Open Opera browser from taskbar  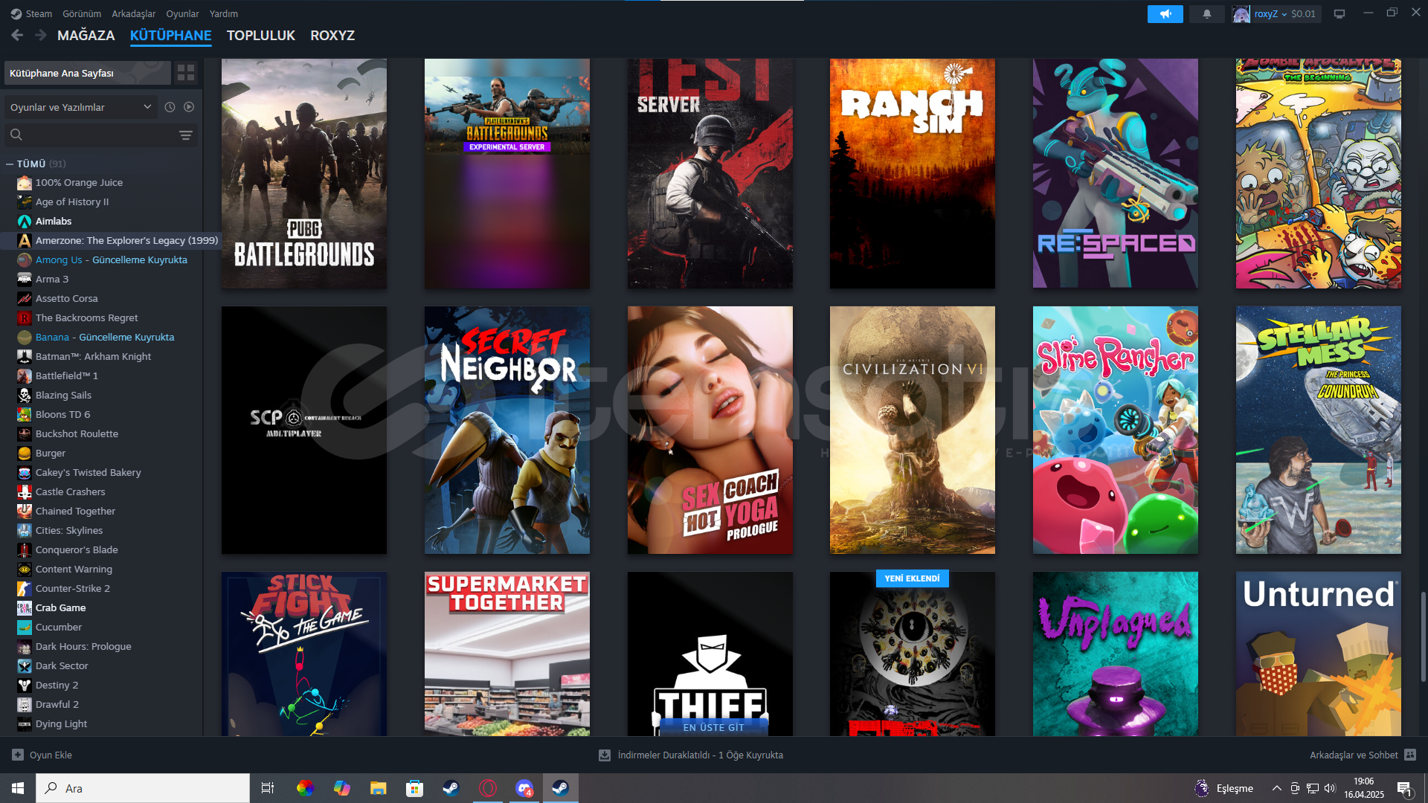click(488, 788)
